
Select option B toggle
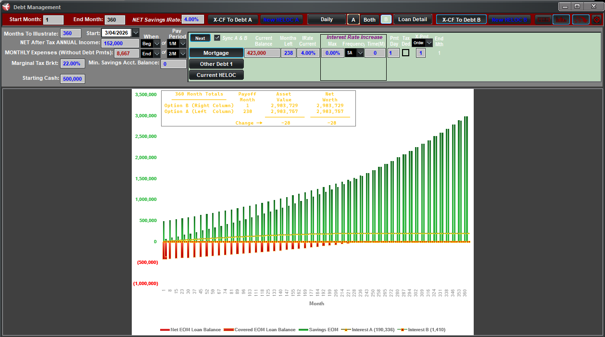386,20
